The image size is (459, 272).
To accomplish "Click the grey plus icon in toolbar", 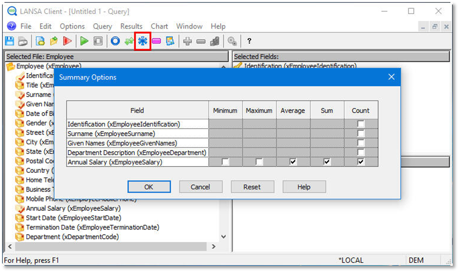I will click(x=187, y=41).
